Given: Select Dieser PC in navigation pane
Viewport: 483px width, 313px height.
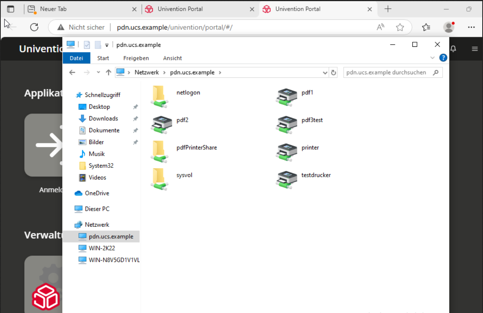Looking at the screenshot, I should click(x=97, y=209).
